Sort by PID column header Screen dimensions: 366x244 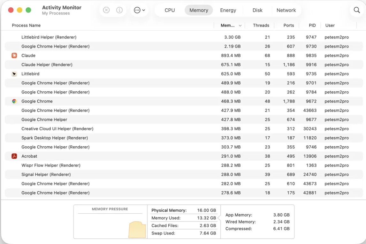(x=312, y=26)
